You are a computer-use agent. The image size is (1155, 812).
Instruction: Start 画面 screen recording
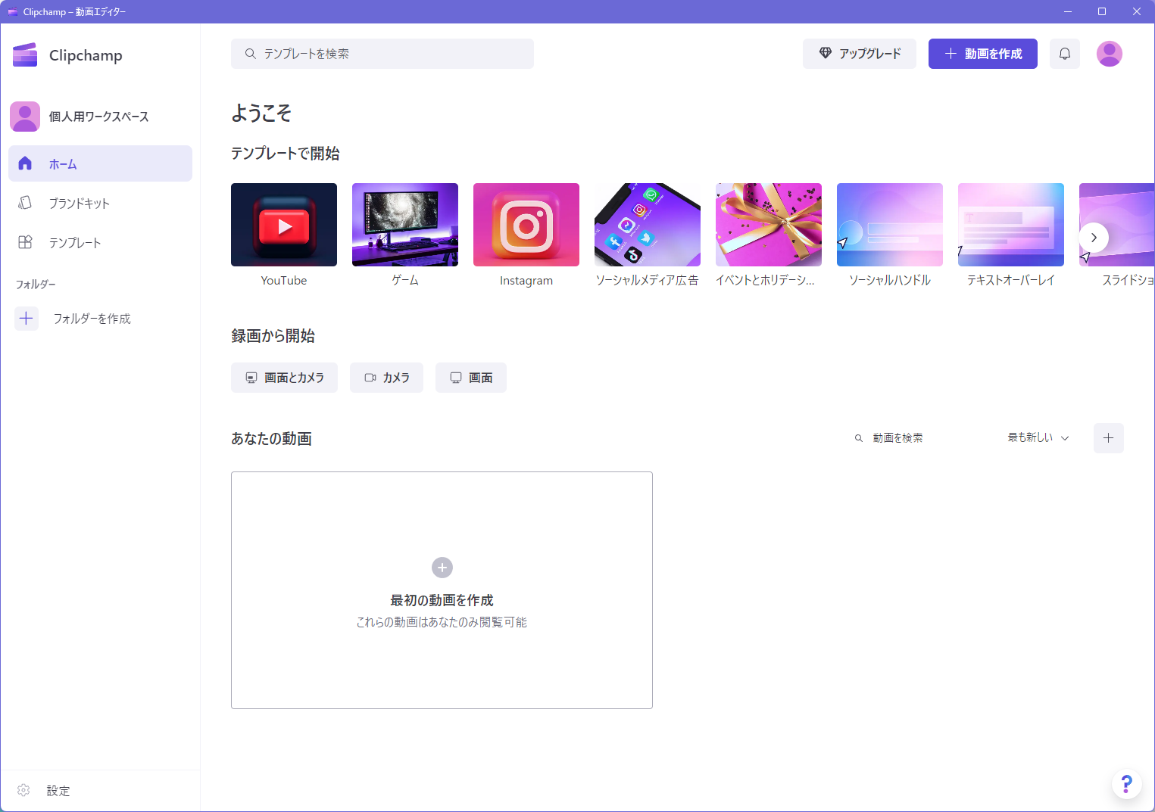click(470, 378)
